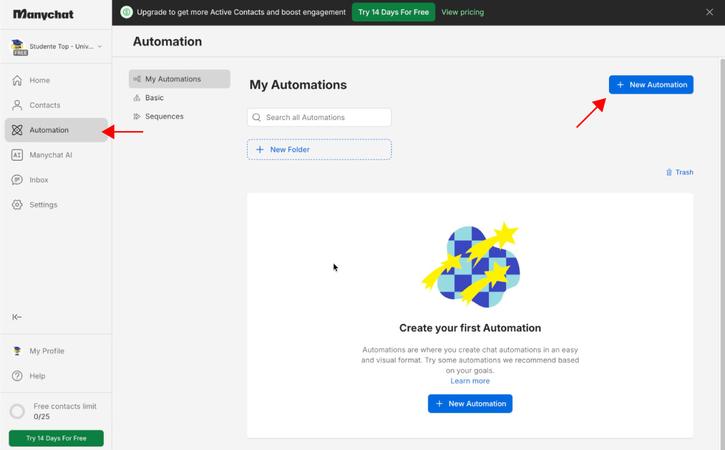This screenshot has height=450, width=725.
Task: Click the Automation page heading
Action: point(167,42)
